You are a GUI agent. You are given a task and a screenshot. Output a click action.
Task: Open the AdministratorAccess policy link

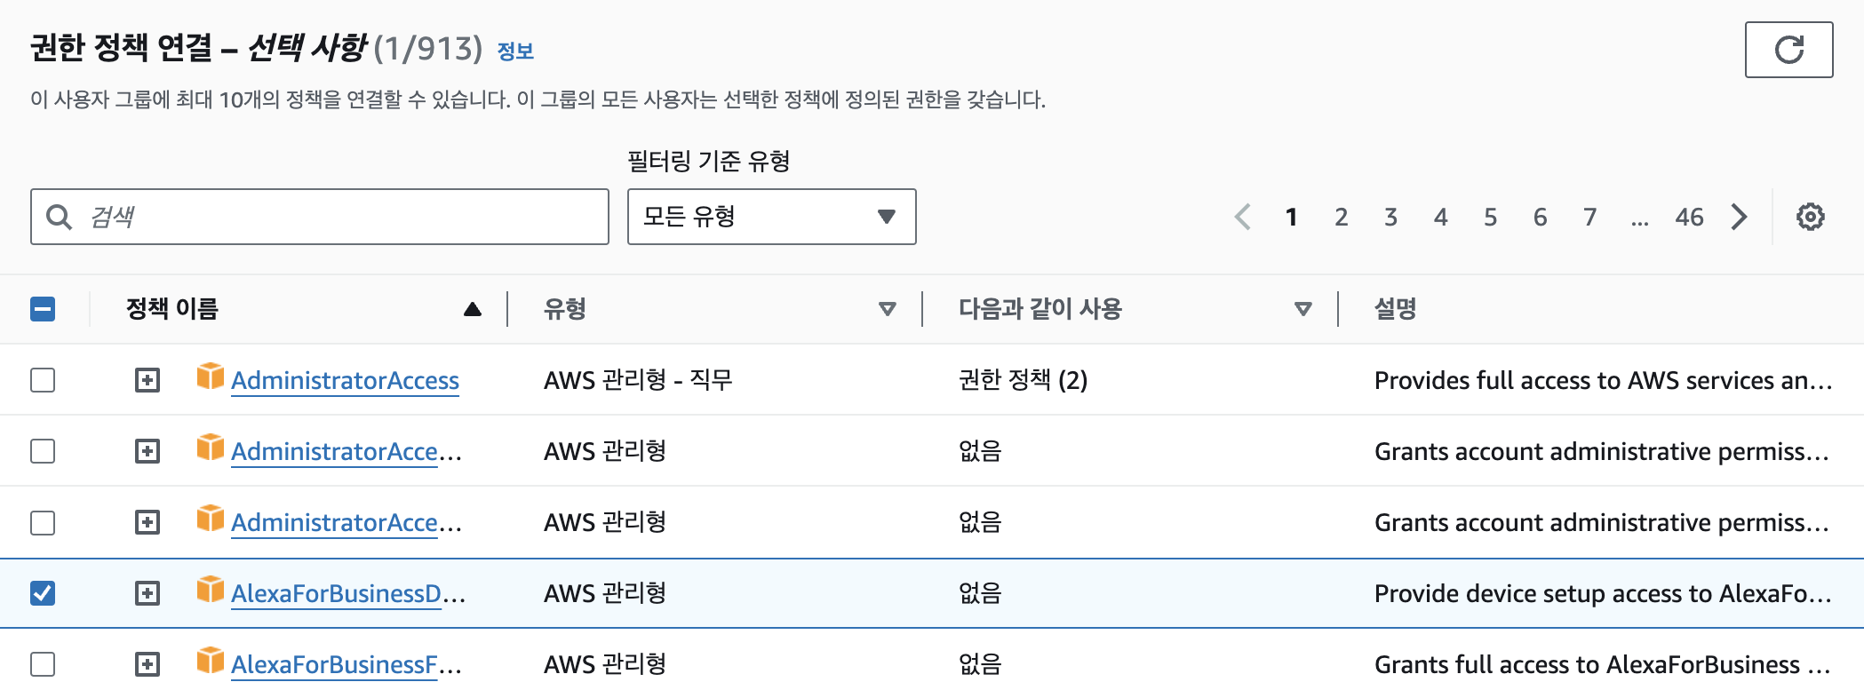click(x=345, y=379)
